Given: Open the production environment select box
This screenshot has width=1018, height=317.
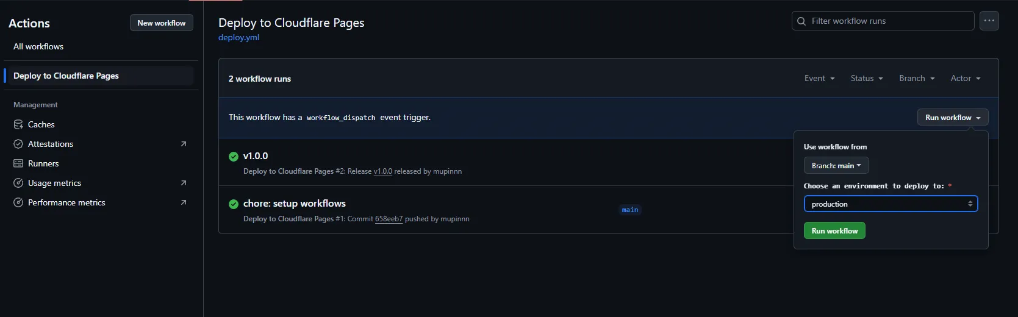Looking at the screenshot, I should point(891,204).
